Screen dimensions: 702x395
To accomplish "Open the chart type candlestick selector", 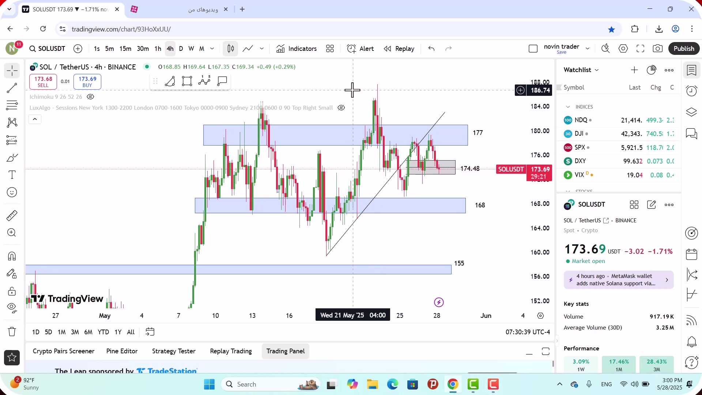I will pos(231,49).
